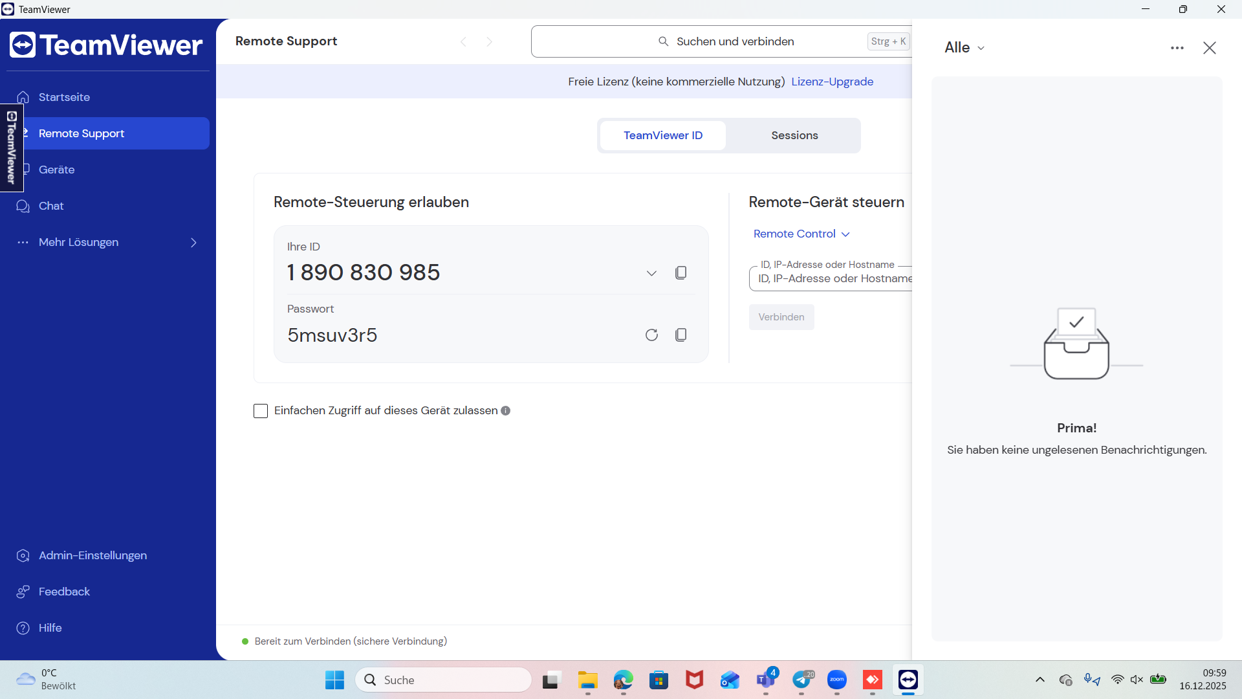
Task: Click the Verbinden button
Action: (x=781, y=317)
